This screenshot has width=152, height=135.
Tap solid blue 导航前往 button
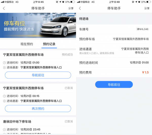click(x=114, y=85)
